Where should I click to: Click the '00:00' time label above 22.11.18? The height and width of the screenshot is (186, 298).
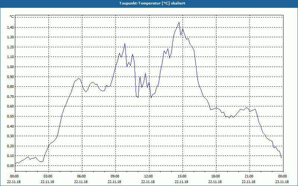14,176
